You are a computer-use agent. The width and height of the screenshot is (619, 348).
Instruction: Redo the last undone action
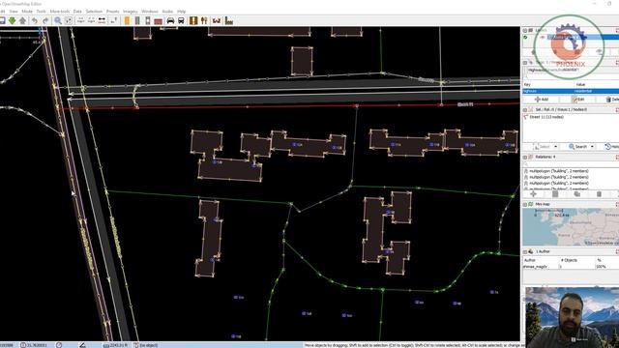(45, 20)
